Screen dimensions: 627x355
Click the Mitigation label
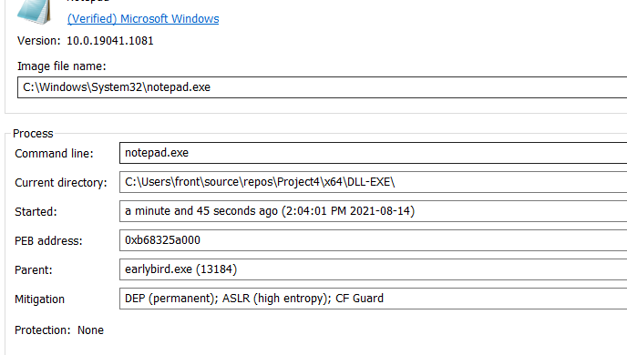39,299
